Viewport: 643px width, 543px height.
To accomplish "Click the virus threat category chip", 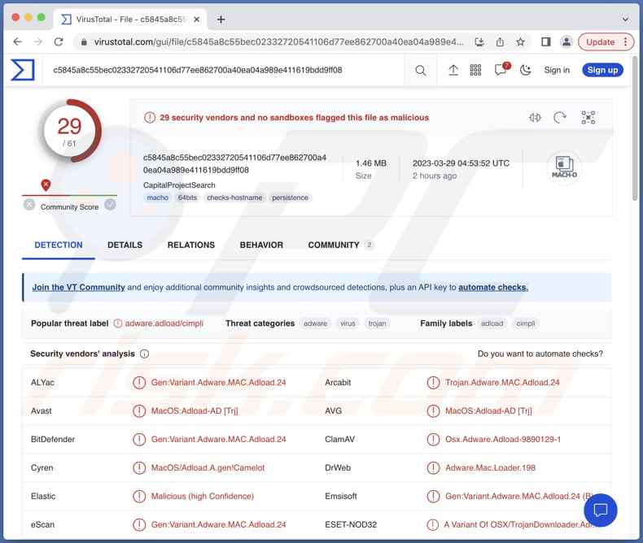I will (x=348, y=324).
